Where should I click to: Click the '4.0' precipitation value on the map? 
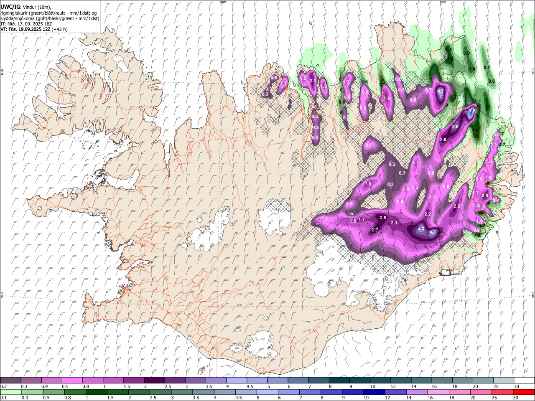(421, 229)
